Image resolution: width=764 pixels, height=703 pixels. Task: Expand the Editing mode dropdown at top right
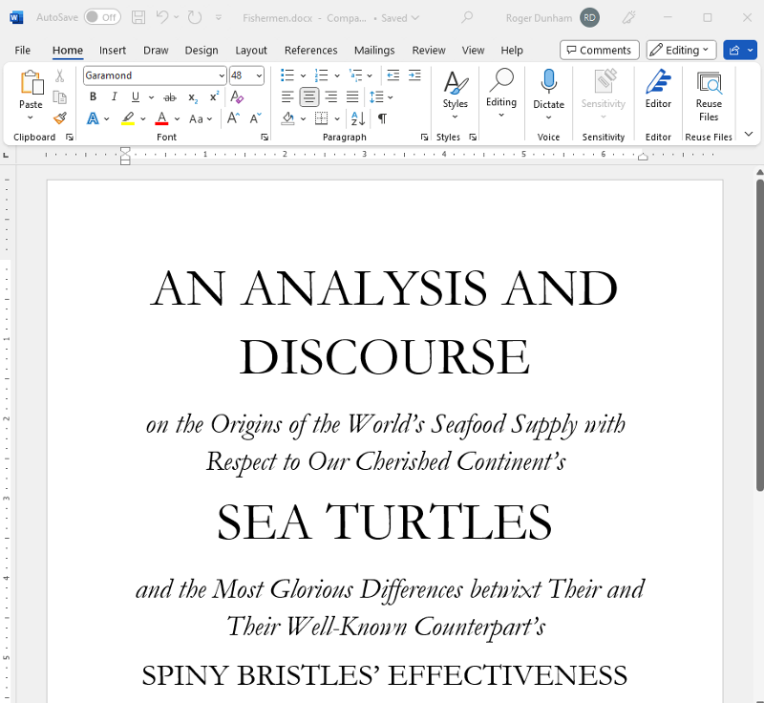681,50
